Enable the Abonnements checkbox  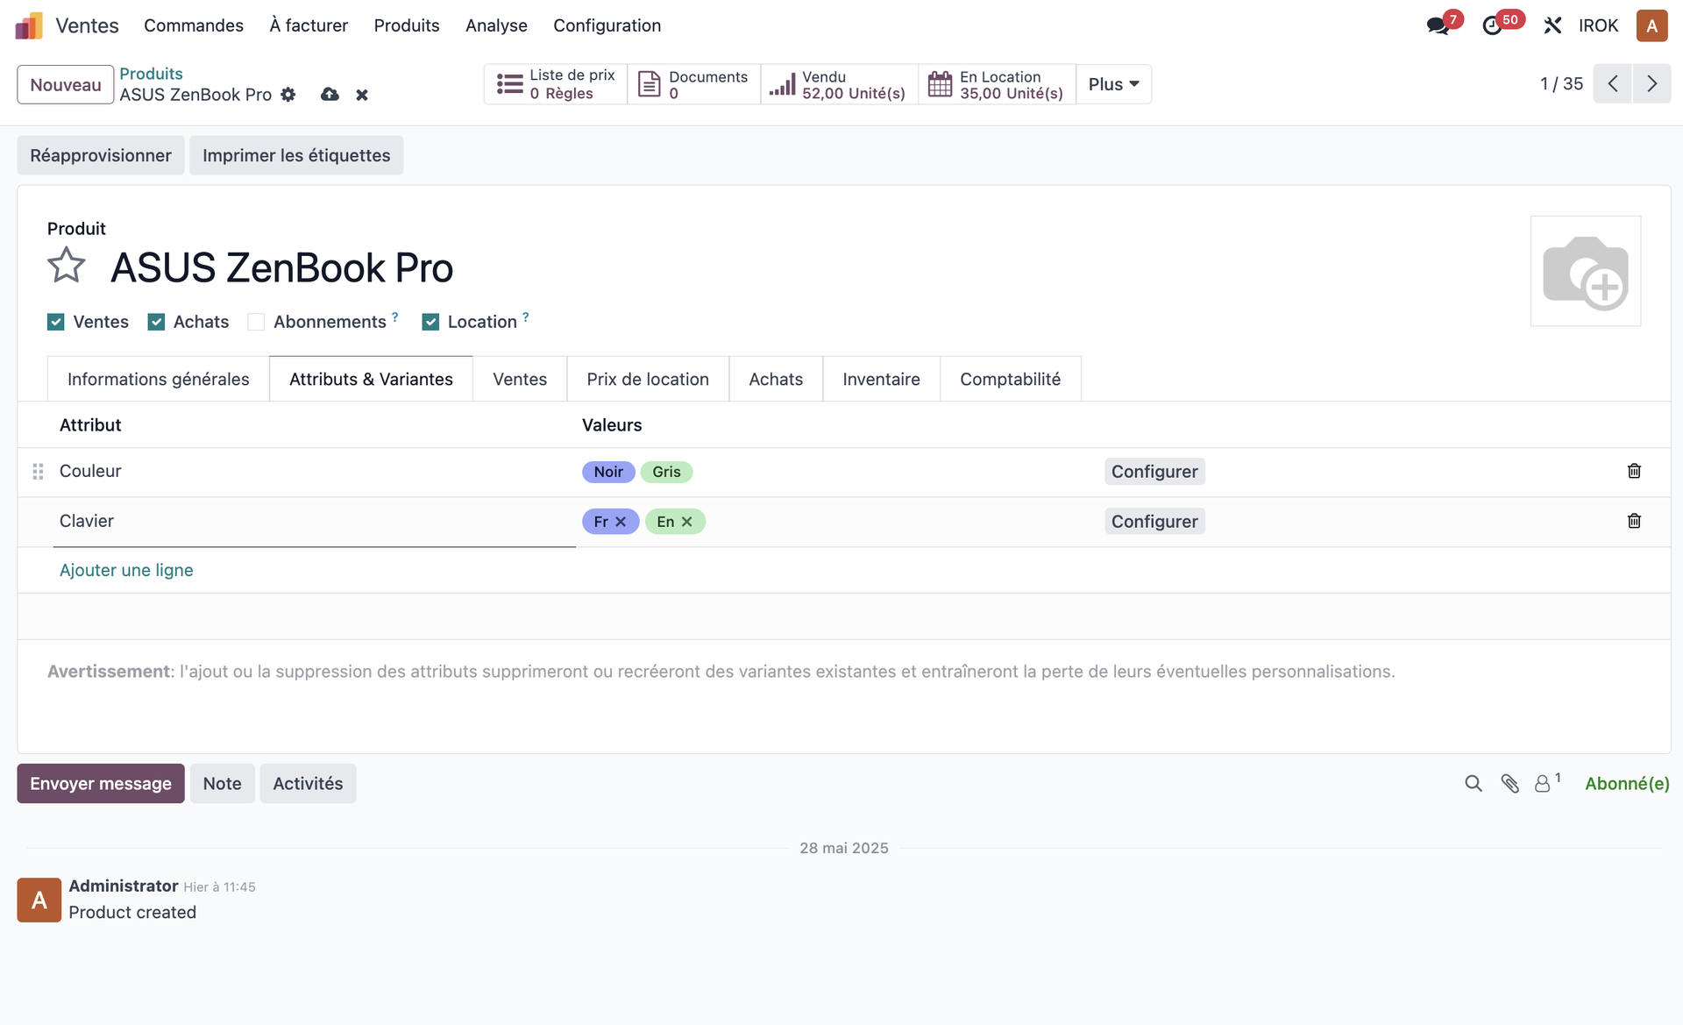pyautogui.click(x=256, y=322)
